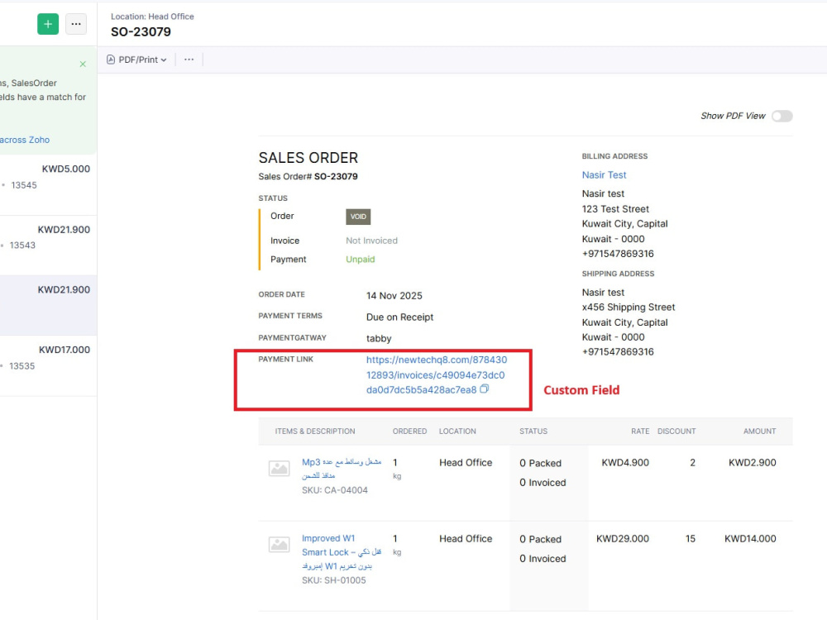The image size is (827, 620).
Task: Copy the payment link via copy icon
Action: (x=484, y=389)
